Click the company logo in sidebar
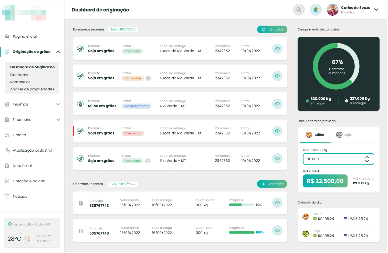The width and height of the screenshot is (388, 253). pos(24,13)
